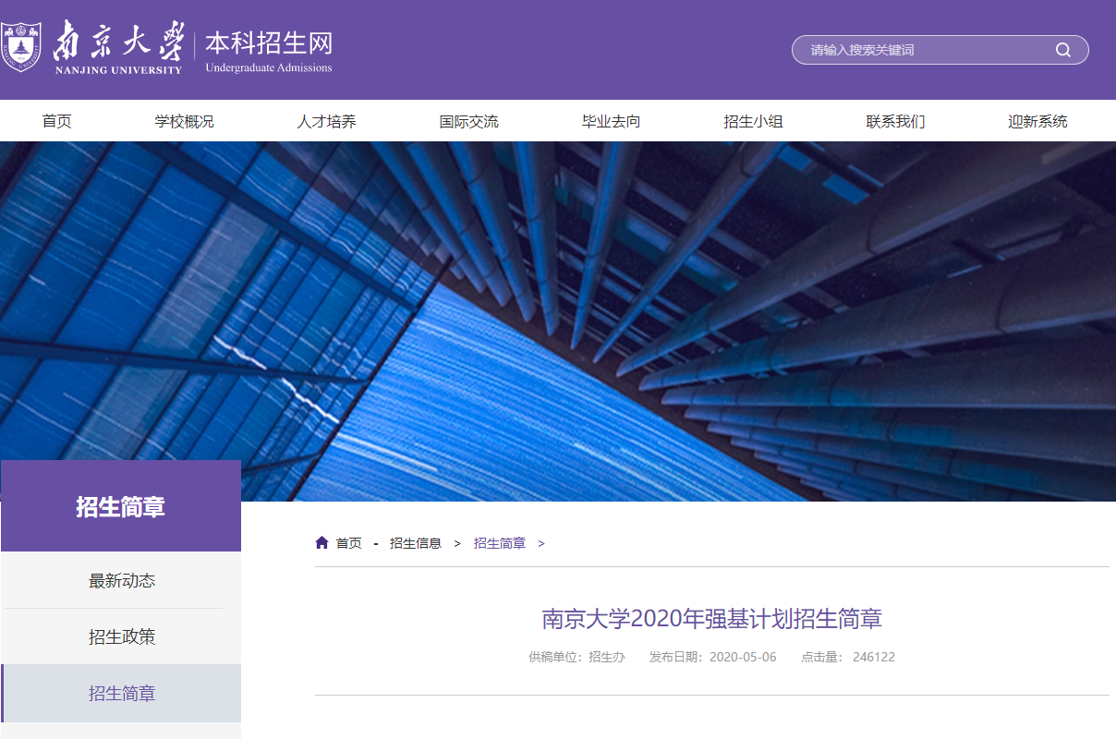
Task: Select 招生政策 in the left sidebar
Action: 122,637
